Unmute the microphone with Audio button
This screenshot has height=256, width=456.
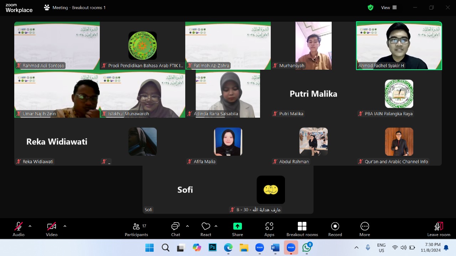(19, 229)
